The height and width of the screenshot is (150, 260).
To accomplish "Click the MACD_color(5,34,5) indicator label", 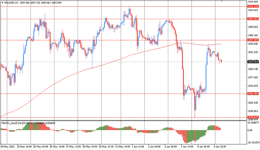I will point(12,123).
